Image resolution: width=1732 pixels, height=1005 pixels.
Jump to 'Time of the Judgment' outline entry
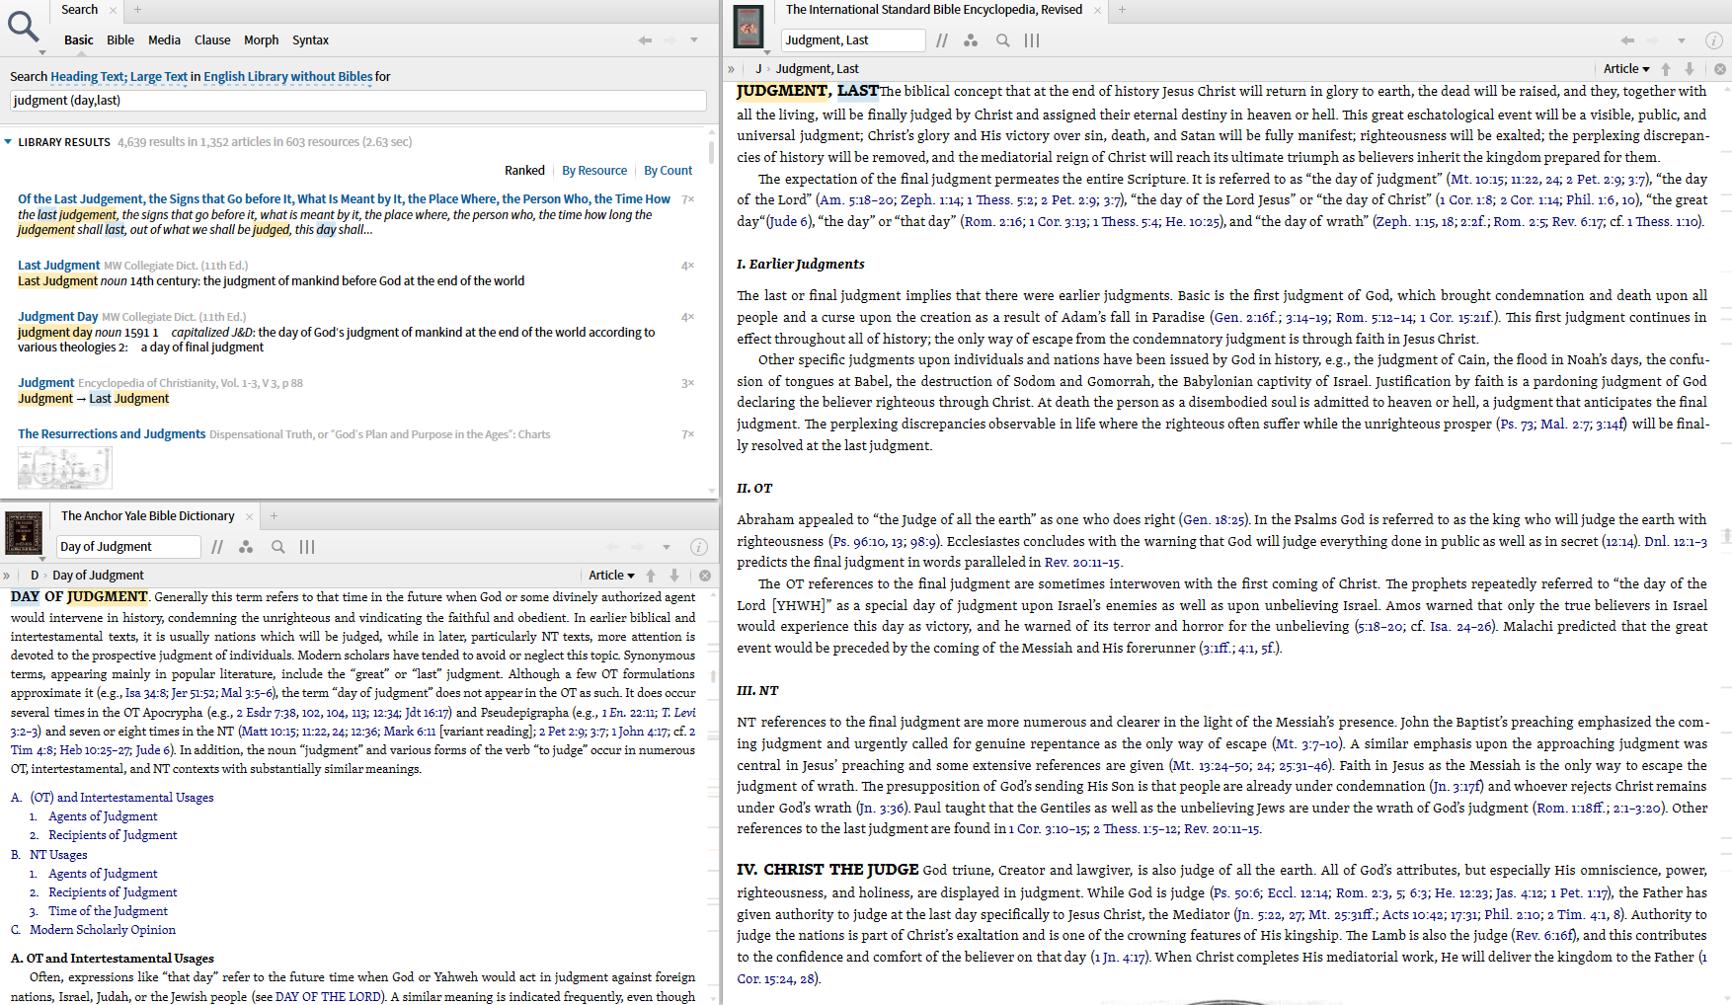coord(108,911)
